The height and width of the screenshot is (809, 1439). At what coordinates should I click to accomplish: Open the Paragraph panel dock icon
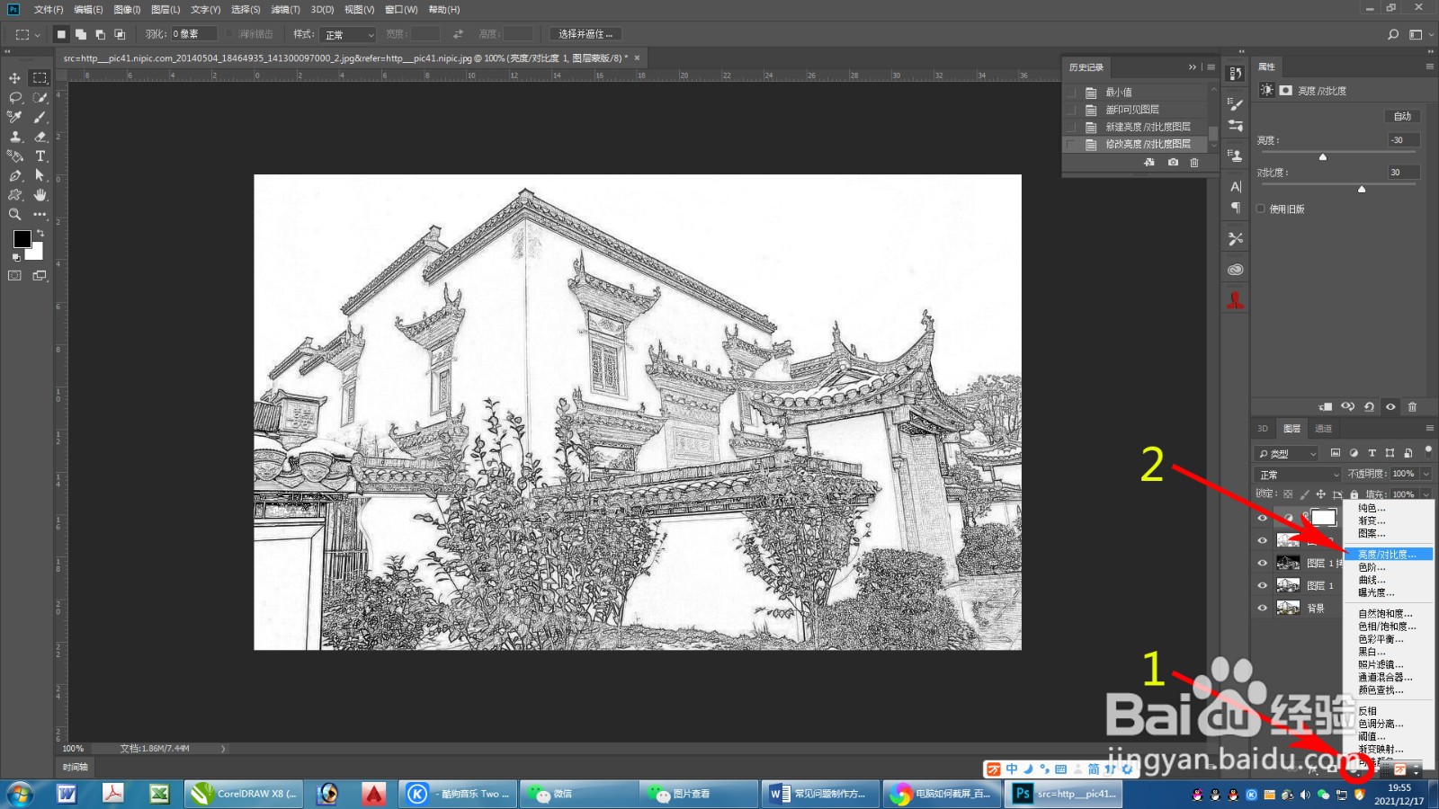(1236, 208)
